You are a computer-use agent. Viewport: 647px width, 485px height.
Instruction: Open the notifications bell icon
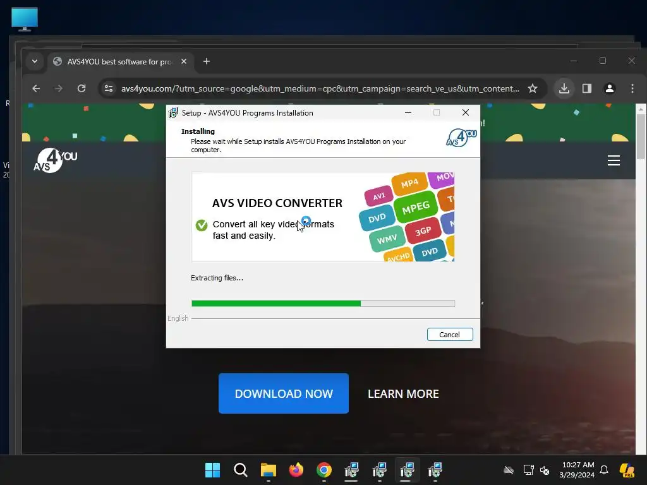point(604,470)
